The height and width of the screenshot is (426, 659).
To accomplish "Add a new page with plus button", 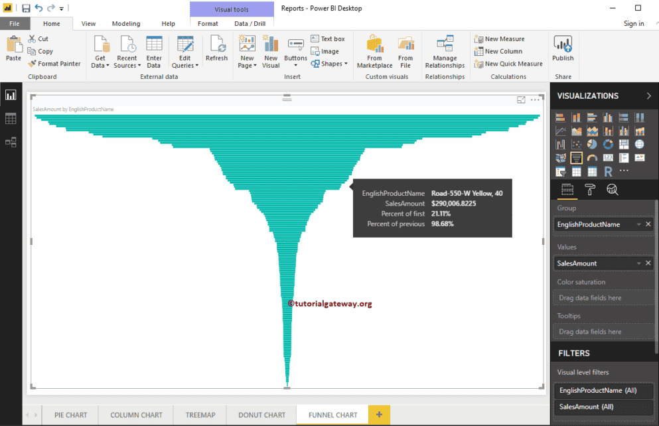I will (x=379, y=415).
